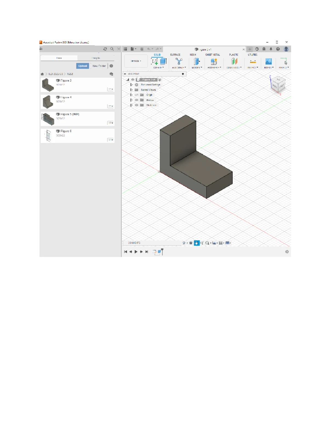Toggle visibility eye for Bodies folder
329x425 pixels.
pos(137,100)
